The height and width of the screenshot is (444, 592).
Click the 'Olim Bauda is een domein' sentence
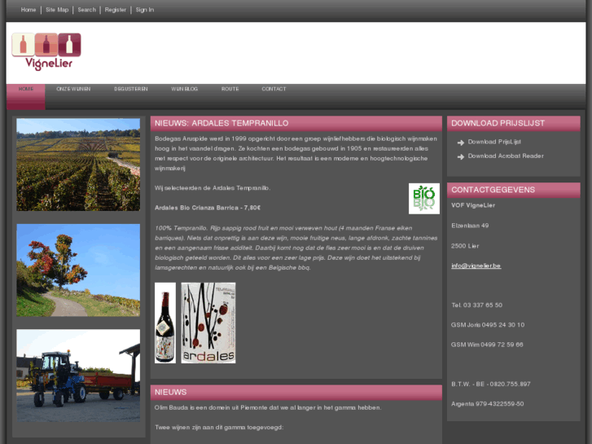tap(268, 407)
